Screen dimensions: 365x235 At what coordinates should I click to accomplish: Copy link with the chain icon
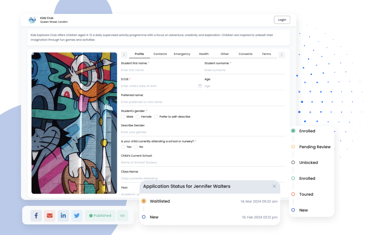pyautogui.click(x=122, y=216)
